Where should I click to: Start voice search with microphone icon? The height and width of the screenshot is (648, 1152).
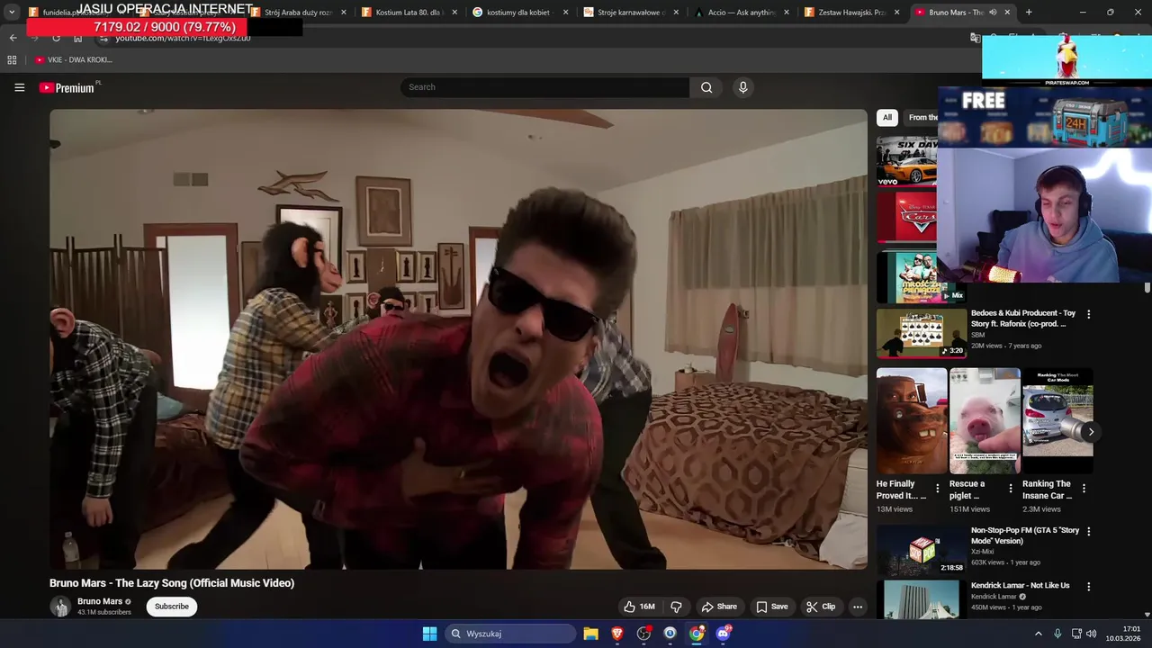point(742,87)
